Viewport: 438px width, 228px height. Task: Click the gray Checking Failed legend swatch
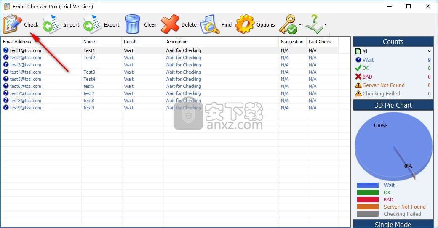click(x=368, y=214)
